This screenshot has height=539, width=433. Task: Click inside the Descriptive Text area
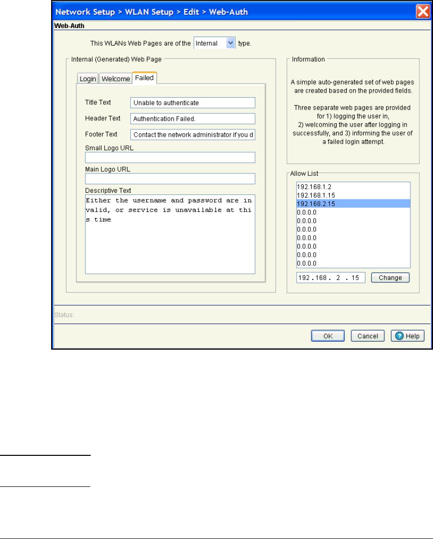tap(170, 234)
